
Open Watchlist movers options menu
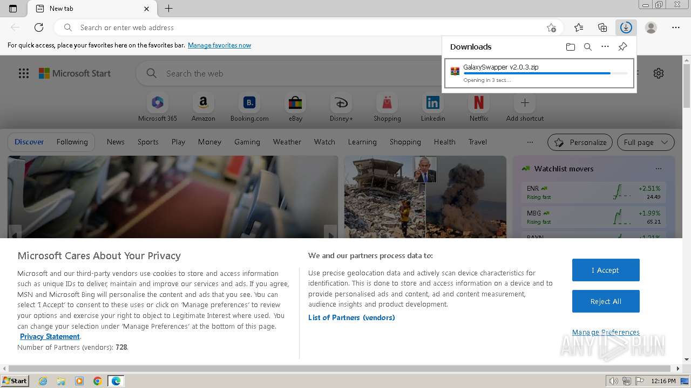659,169
